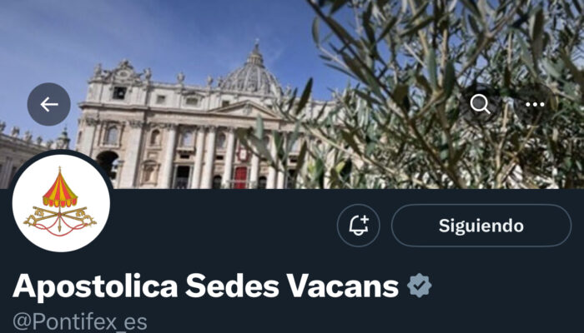Click the red draped balcony on the basilica
This screenshot has width=584, height=333.
tap(240, 176)
